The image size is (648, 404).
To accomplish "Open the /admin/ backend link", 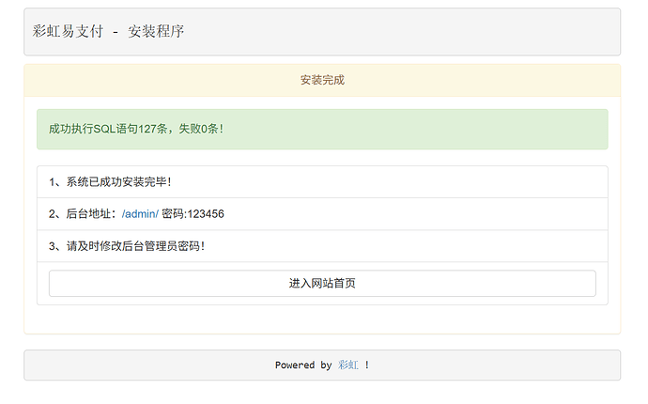I will pyautogui.click(x=140, y=214).
